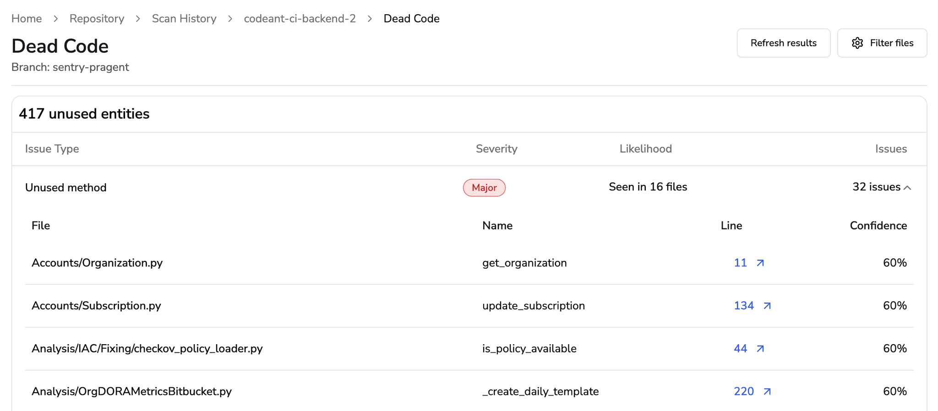This screenshot has height=411, width=938.
Task: Open line 11 link for get_organization
Action: click(740, 263)
